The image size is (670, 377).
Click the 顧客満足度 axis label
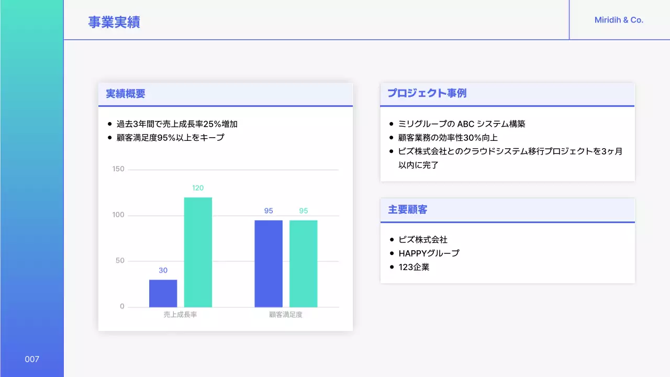(x=285, y=314)
